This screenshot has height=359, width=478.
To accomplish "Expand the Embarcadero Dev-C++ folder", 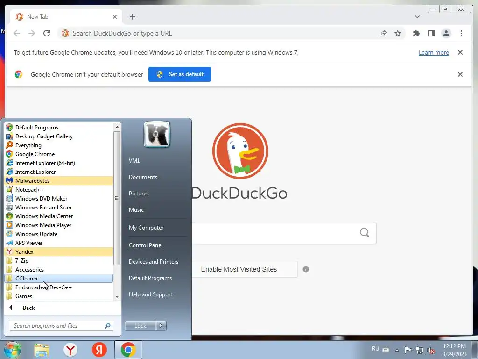I will [x=59, y=287].
